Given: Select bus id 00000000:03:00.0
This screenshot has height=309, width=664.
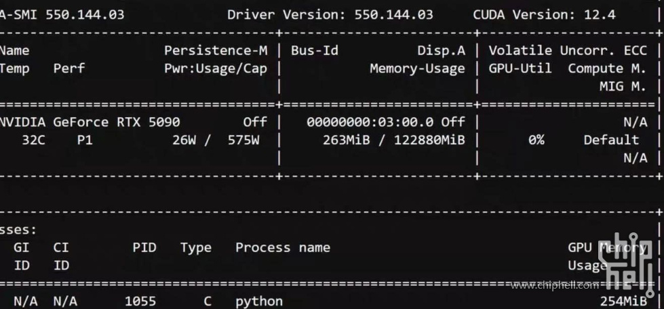Looking at the screenshot, I should click(370, 123).
